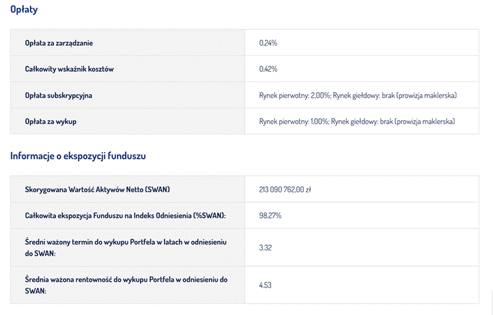Select the Średni ważony termin do wykupu label

[126, 248]
